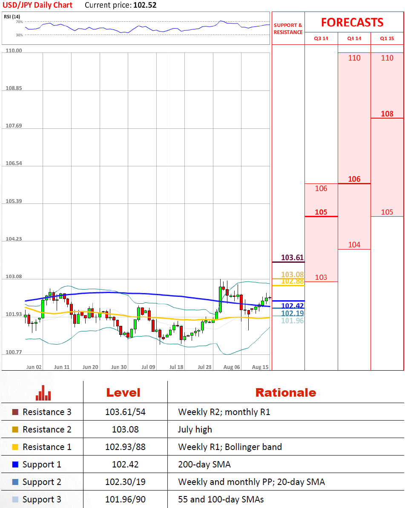405x508 pixels.
Task: Click the Resistance 1 yellow color swatch
Action: 15,447
